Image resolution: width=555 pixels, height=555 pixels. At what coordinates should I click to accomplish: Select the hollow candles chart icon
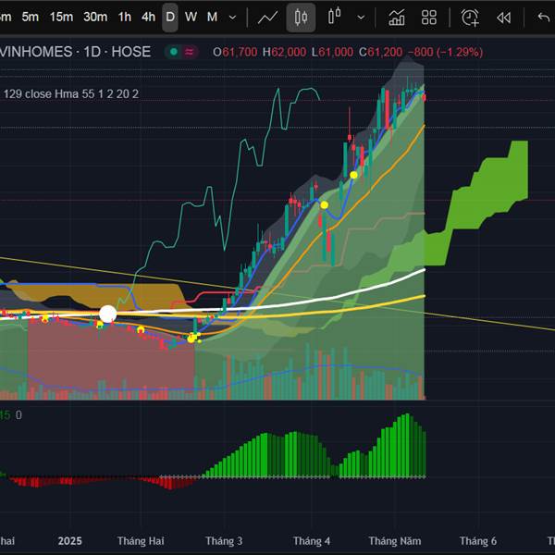[334, 17]
